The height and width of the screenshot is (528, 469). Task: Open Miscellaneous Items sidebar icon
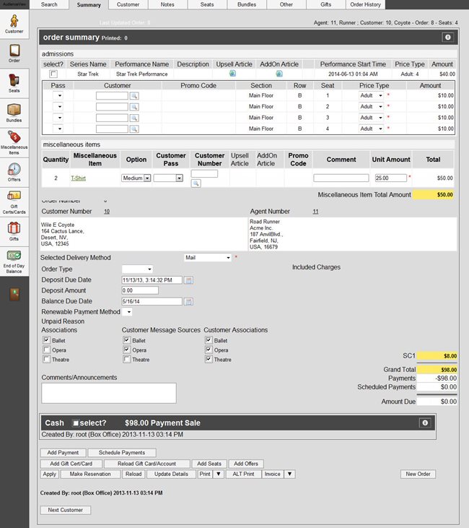14,142
